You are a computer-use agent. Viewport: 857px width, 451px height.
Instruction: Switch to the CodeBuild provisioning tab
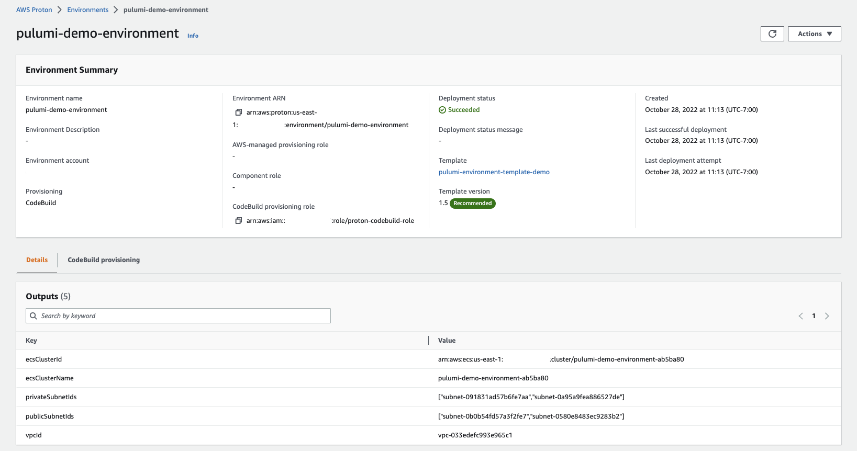(x=104, y=260)
